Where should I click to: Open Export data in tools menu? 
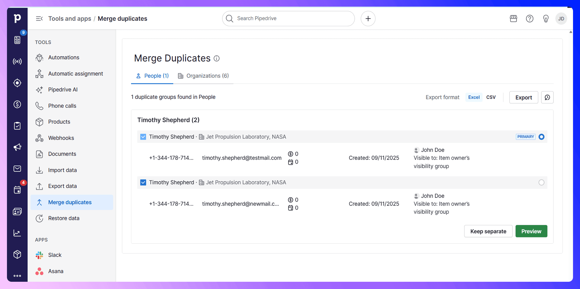click(x=72, y=186)
